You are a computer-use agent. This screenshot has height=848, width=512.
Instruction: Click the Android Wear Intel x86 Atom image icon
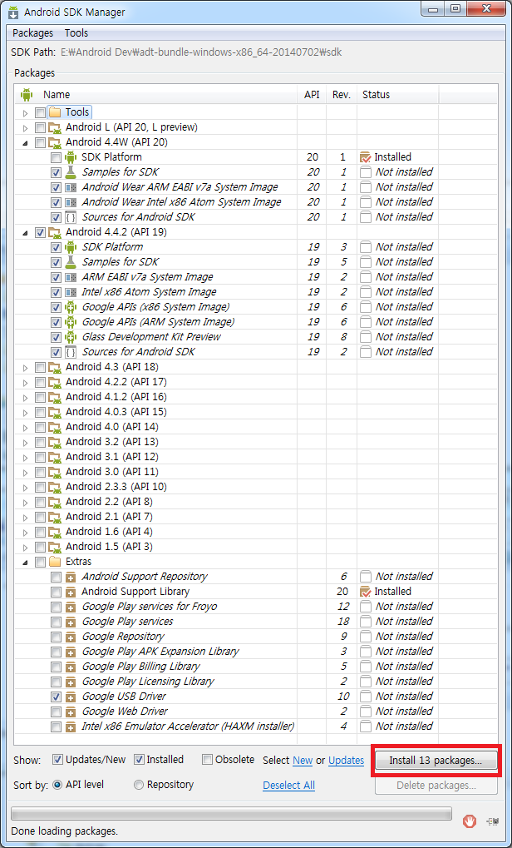coord(71,202)
